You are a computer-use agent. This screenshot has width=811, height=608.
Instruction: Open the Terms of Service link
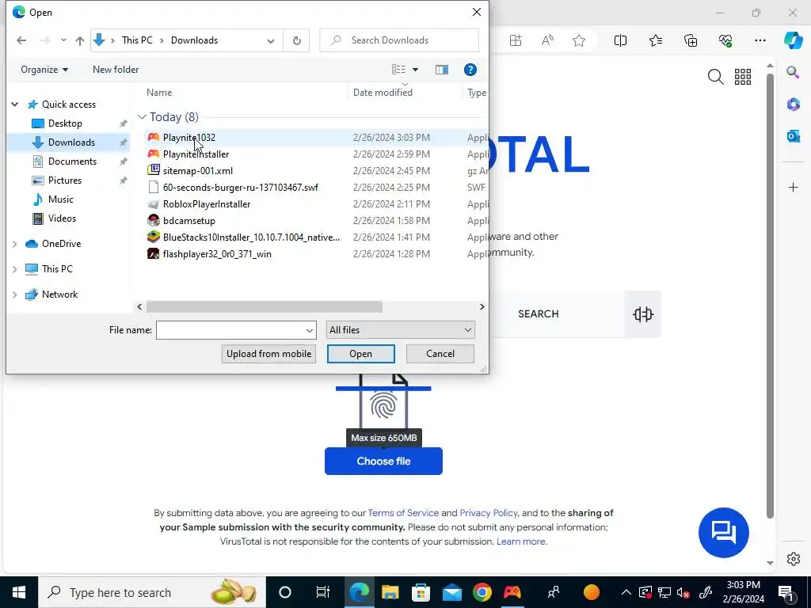tap(403, 513)
